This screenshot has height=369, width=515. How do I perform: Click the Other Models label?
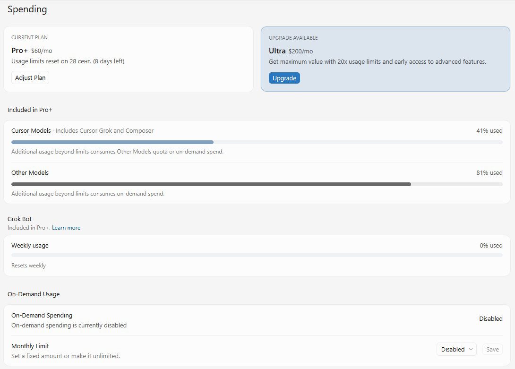[x=30, y=173]
